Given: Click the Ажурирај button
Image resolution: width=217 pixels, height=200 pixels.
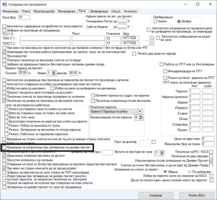Looking at the screenshot, I should click(156, 195).
